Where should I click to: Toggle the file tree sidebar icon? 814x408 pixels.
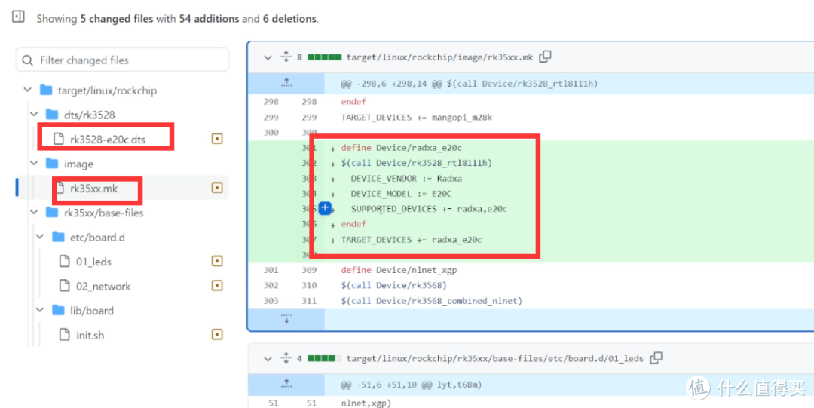tap(18, 17)
